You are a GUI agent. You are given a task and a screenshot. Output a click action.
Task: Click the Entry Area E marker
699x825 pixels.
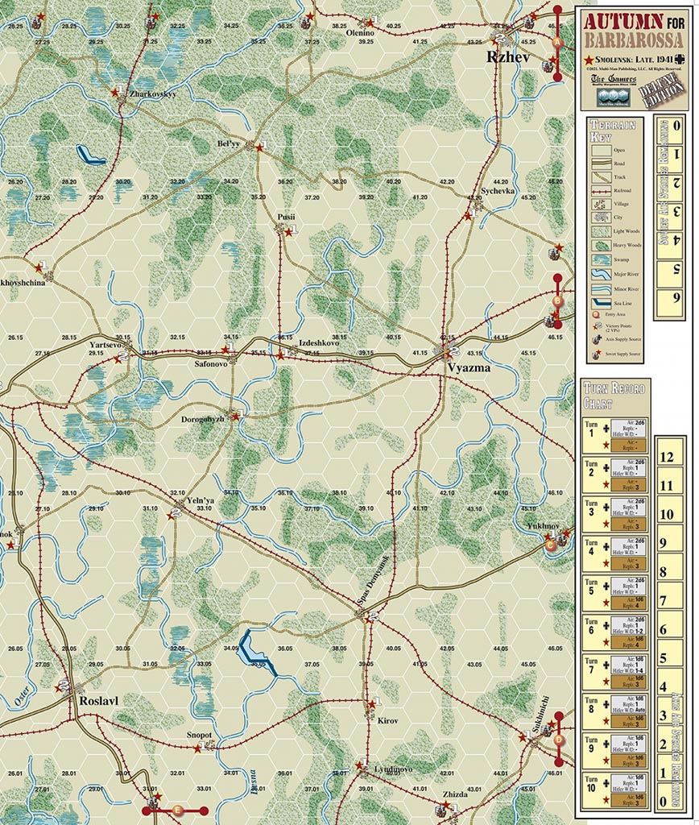coord(178,810)
